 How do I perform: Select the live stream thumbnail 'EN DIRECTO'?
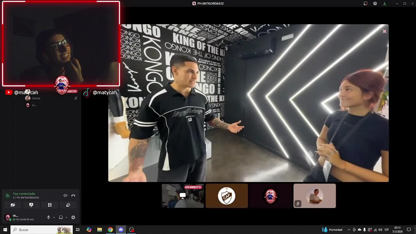coord(183,196)
